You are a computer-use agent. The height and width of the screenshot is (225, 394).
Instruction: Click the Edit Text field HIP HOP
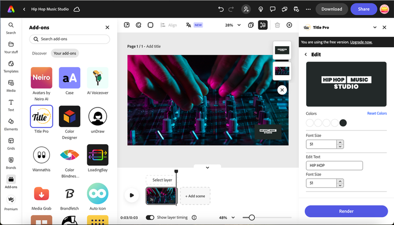334,166
